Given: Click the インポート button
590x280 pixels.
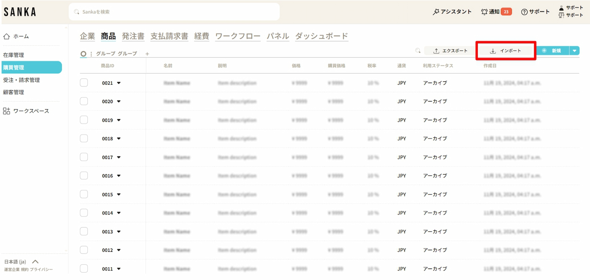Looking at the screenshot, I should [x=506, y=51].
